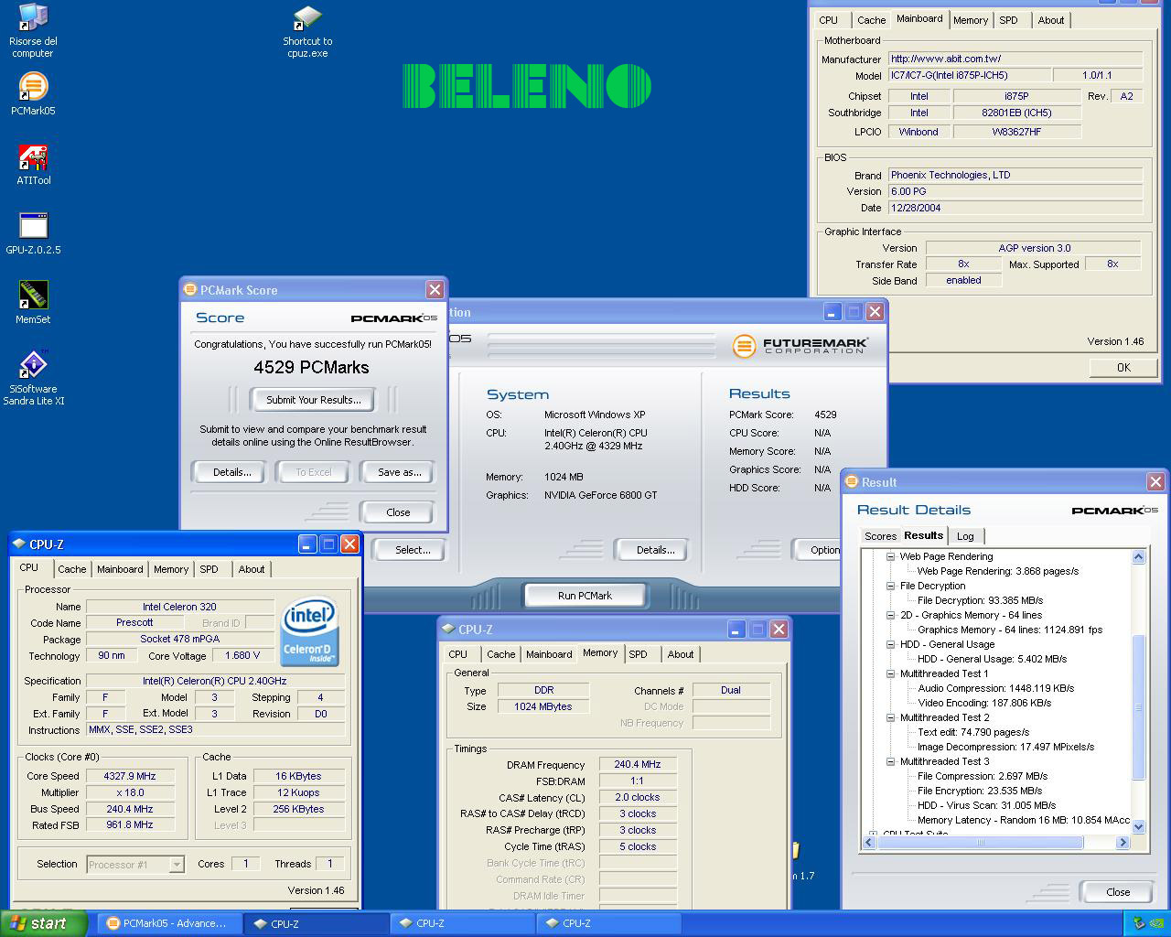Click the CPU-Z processor window title icon
Viewport: 1171px width, 937px height.
click(x=18, y=544)
